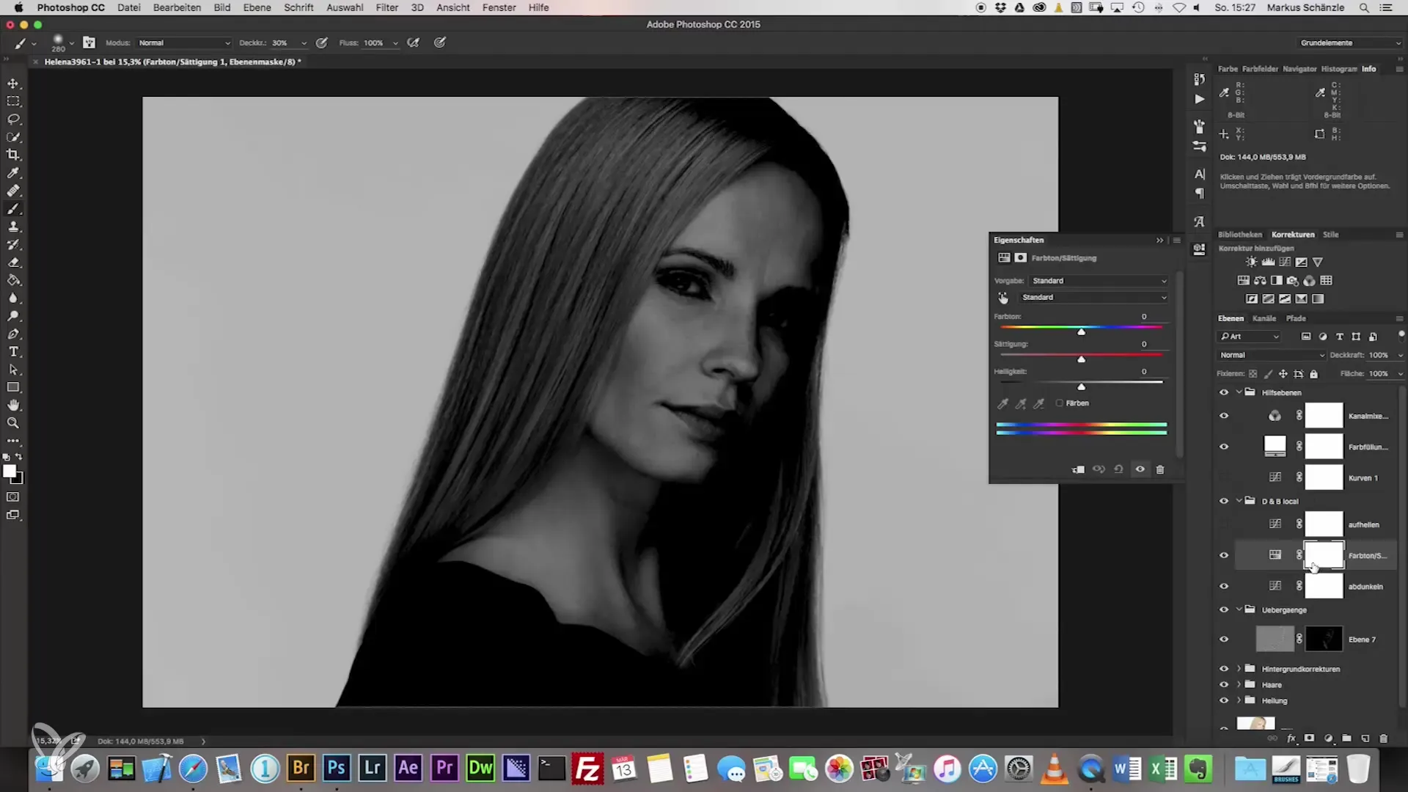Select the Farbton/Sättigung layer mask thumbnail
Screen dimensions: 1408x792
[1324, 555]
